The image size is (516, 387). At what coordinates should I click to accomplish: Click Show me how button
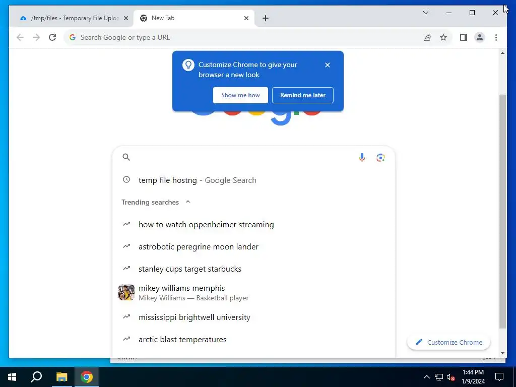240,95
